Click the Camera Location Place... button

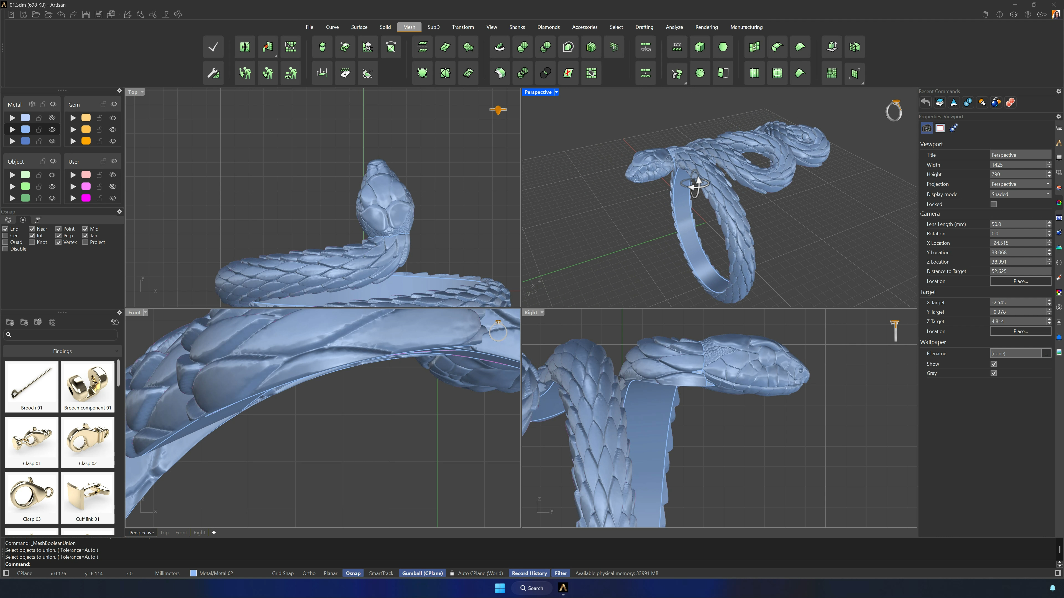[x=1020, y=281]
